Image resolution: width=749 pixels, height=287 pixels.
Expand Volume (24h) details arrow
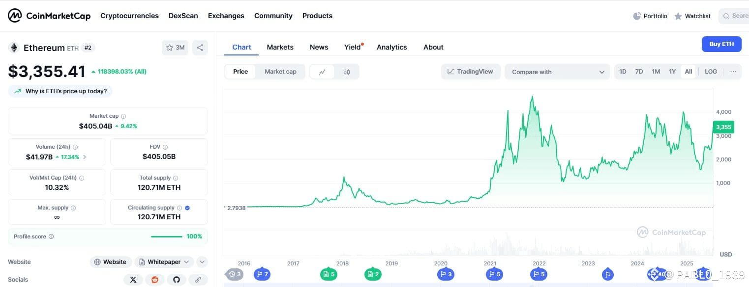[x=85, y=157]
